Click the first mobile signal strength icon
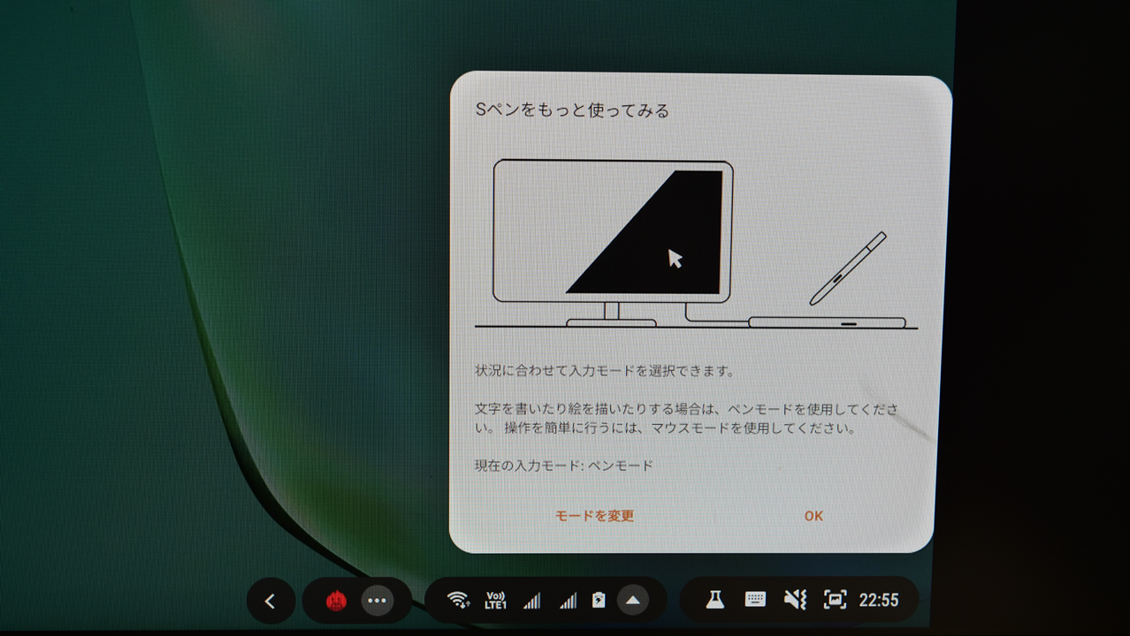1130x636 pixels. tap(531, 601)
